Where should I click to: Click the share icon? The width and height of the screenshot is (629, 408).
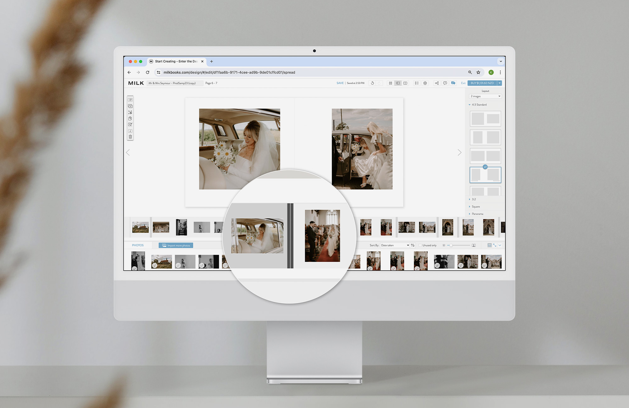pyautogui.click(x=437, y=83)
